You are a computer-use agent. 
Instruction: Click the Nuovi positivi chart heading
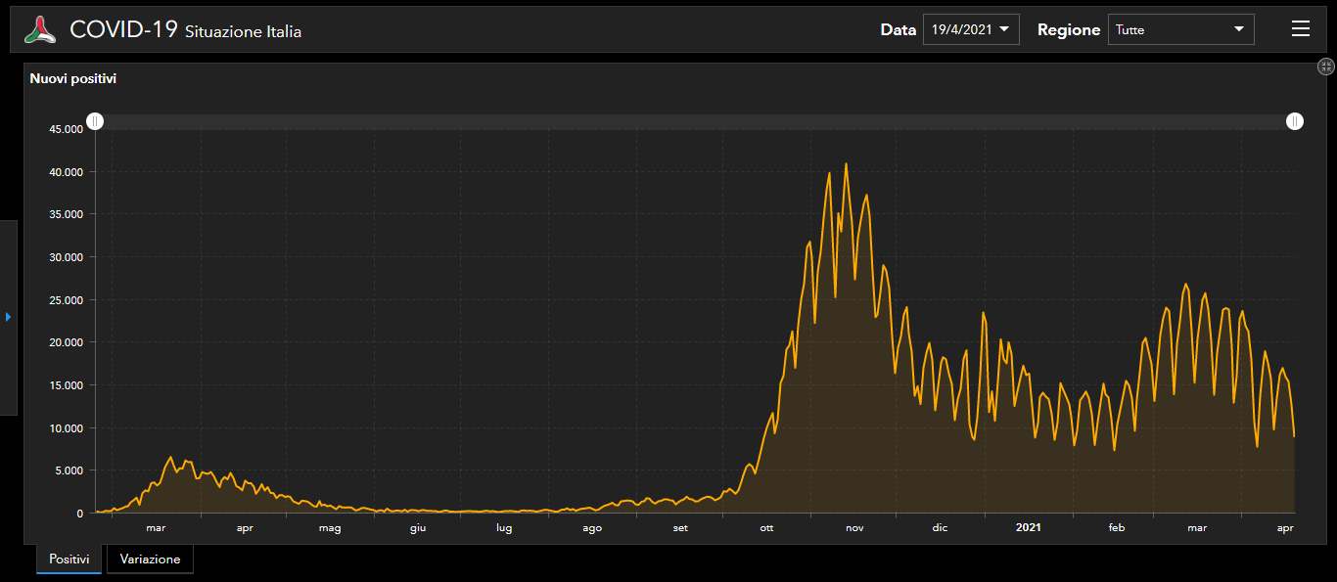tap(73, 78)
